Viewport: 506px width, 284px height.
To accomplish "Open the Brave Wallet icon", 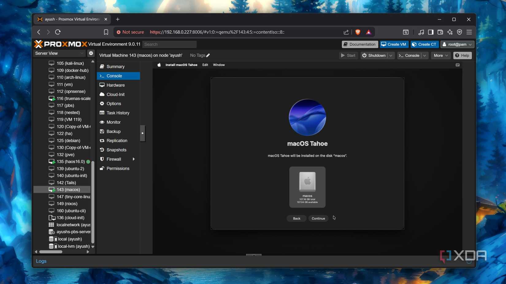I will point(440,32).
